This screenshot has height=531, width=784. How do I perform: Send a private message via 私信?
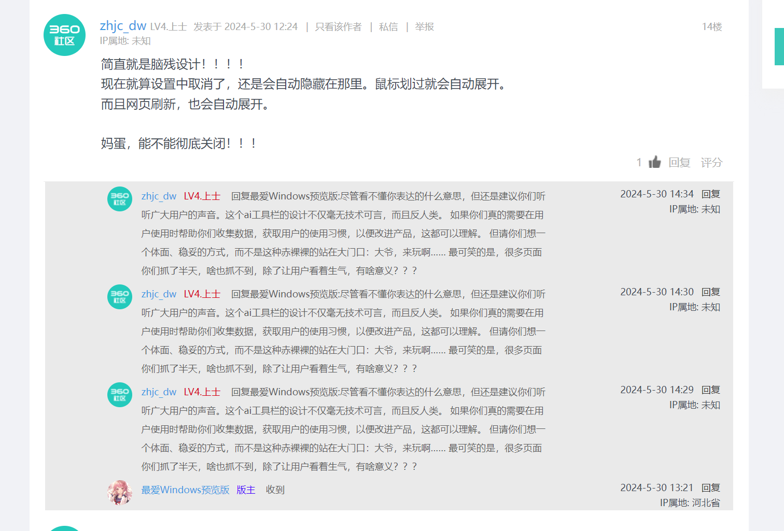(388, 27)
